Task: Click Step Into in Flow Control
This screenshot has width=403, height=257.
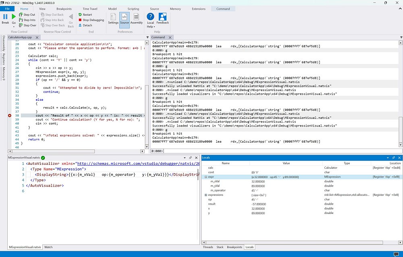Action: coord(27,20)
